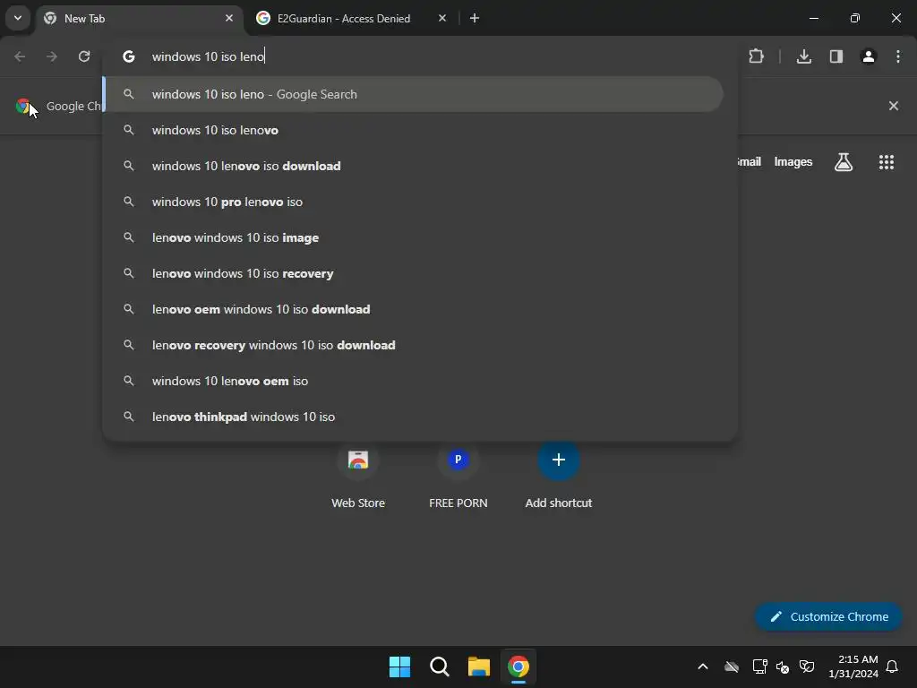Image resolution: width=917 pixels, height=688 pixels.
Task: Go back to previous page
Action: click(x=20, y=56)
